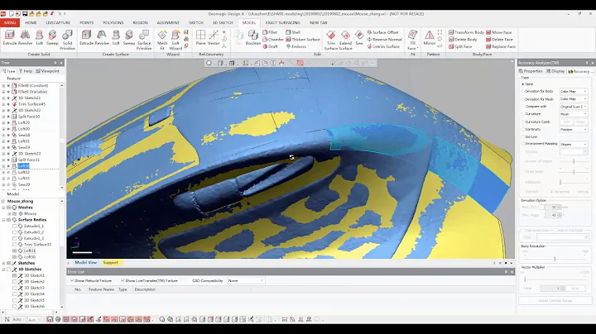Launch the Mesh Fit wizard
The image size is (596, 334).
[162, 40]
